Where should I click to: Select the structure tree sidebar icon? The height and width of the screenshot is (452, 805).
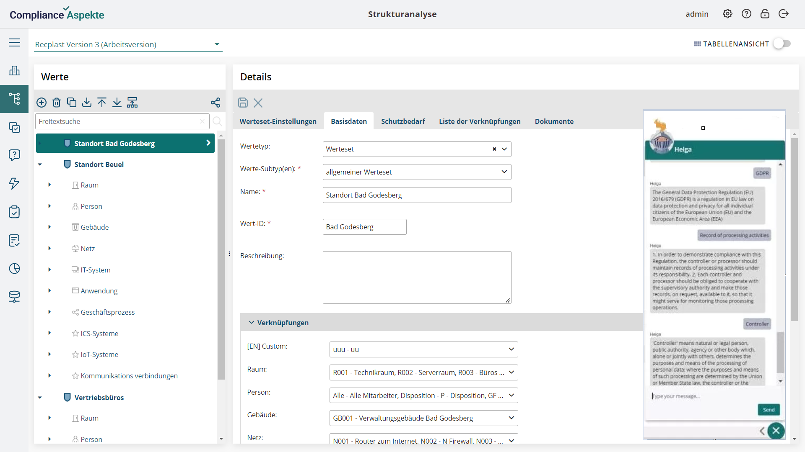point(14,99)
